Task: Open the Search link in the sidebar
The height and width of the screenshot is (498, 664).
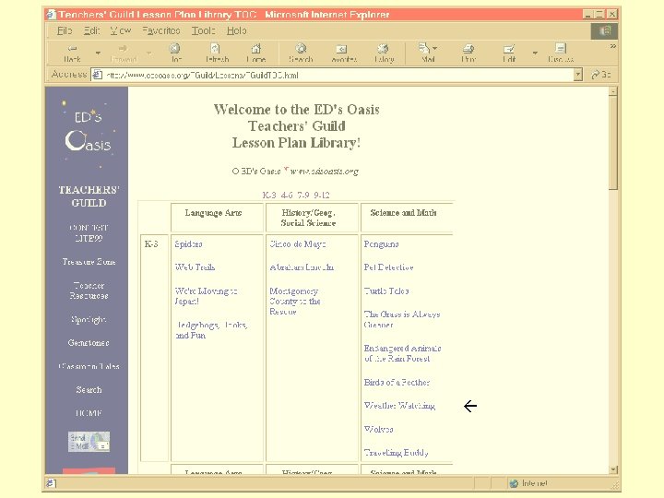Action: click(x=89, y=389)
